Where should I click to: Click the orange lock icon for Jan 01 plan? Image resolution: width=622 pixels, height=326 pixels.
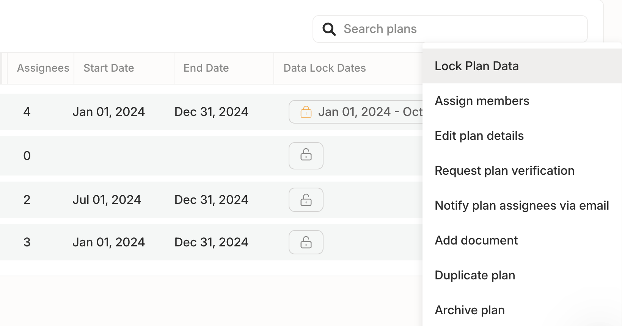click(306, 112)
